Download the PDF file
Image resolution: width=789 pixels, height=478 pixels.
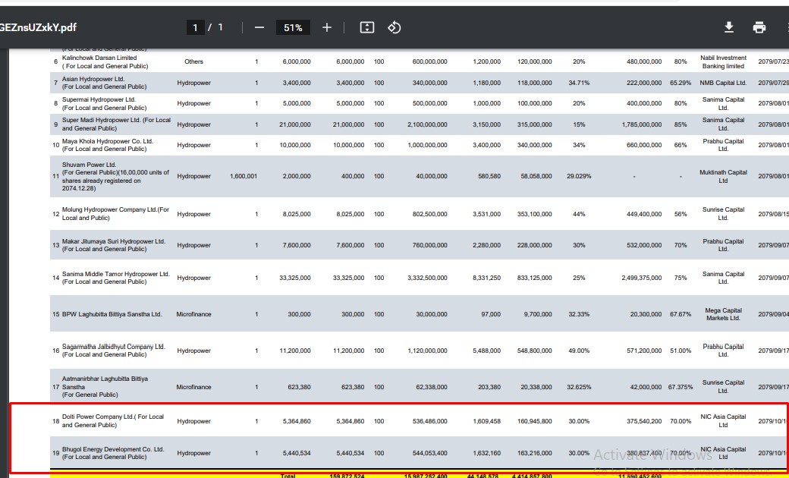pos(728,27)
